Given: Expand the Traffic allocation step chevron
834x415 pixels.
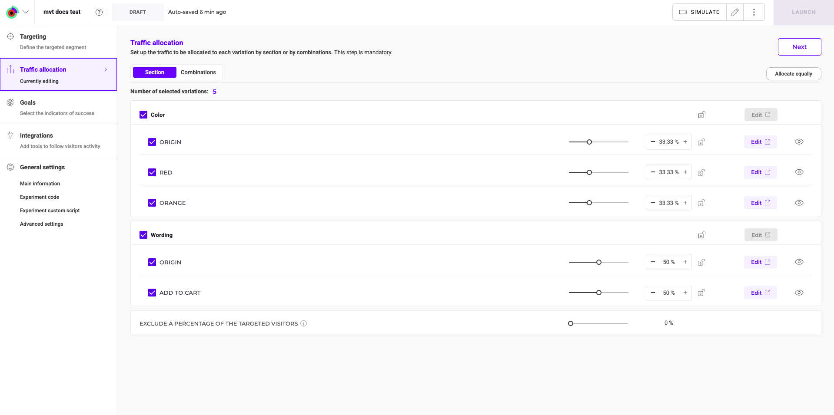Looking at the screenshot, I should [106, 69].
